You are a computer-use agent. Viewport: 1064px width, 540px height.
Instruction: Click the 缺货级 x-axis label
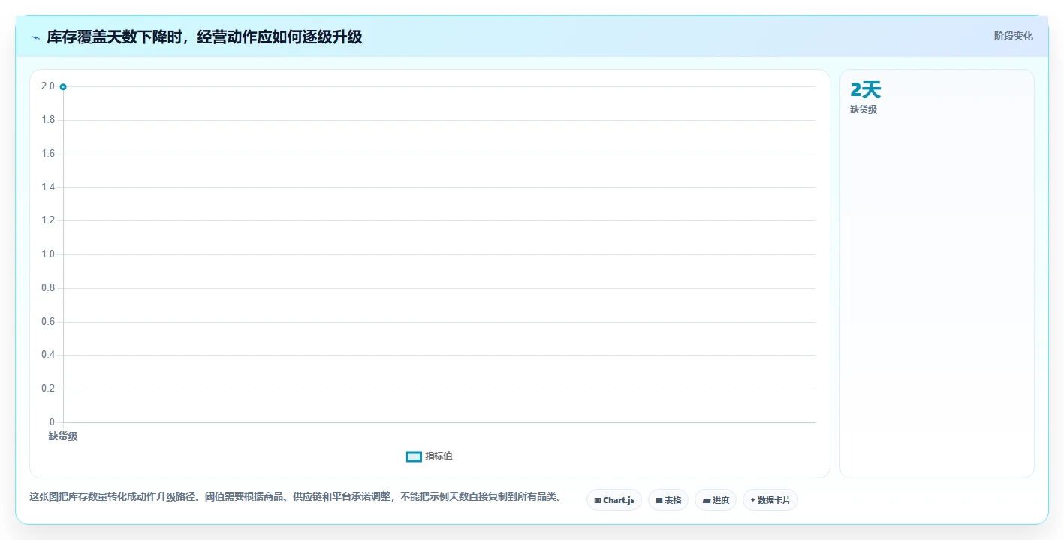tap(63, 436)
